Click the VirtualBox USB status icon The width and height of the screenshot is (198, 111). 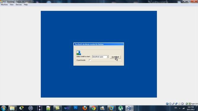173,104
